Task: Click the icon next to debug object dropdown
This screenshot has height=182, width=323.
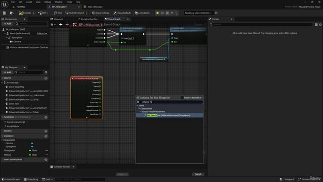Action: click(217, 13)
